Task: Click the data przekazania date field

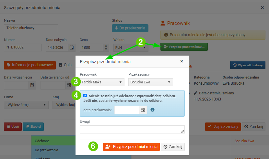Action: [127, 110]
